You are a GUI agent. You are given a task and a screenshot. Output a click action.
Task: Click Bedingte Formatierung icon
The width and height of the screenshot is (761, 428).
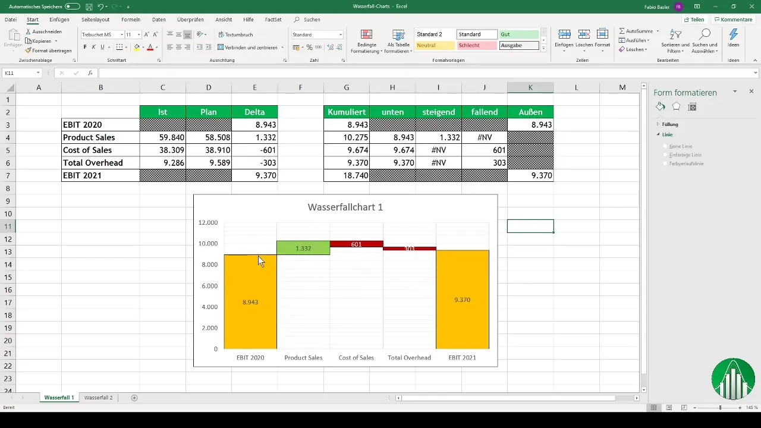point(367,34)
